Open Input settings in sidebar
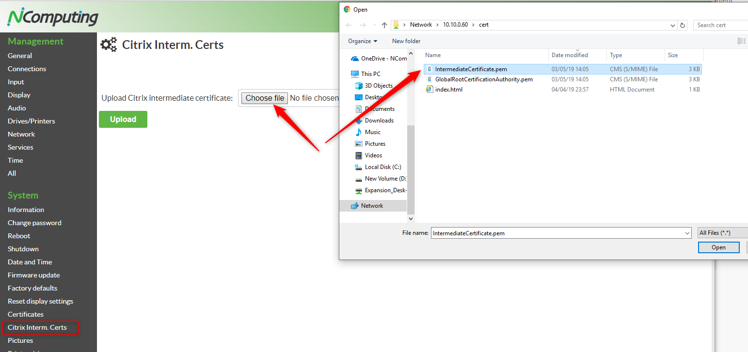This screenshot has height=352, width=748. (16, 82)
